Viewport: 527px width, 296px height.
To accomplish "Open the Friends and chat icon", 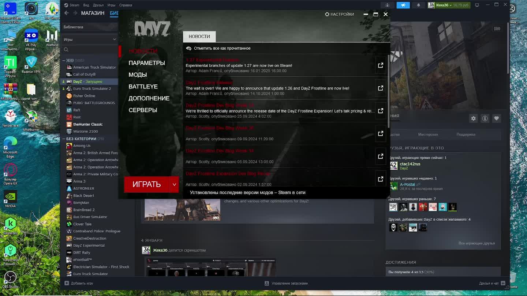I will 503,283.
